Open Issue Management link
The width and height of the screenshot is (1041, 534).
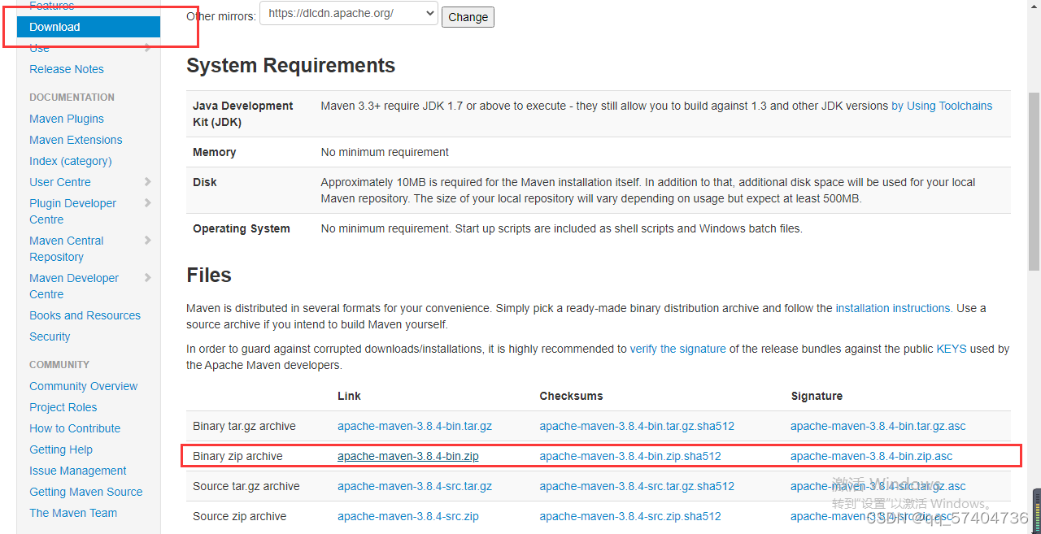tap(78, 471)
